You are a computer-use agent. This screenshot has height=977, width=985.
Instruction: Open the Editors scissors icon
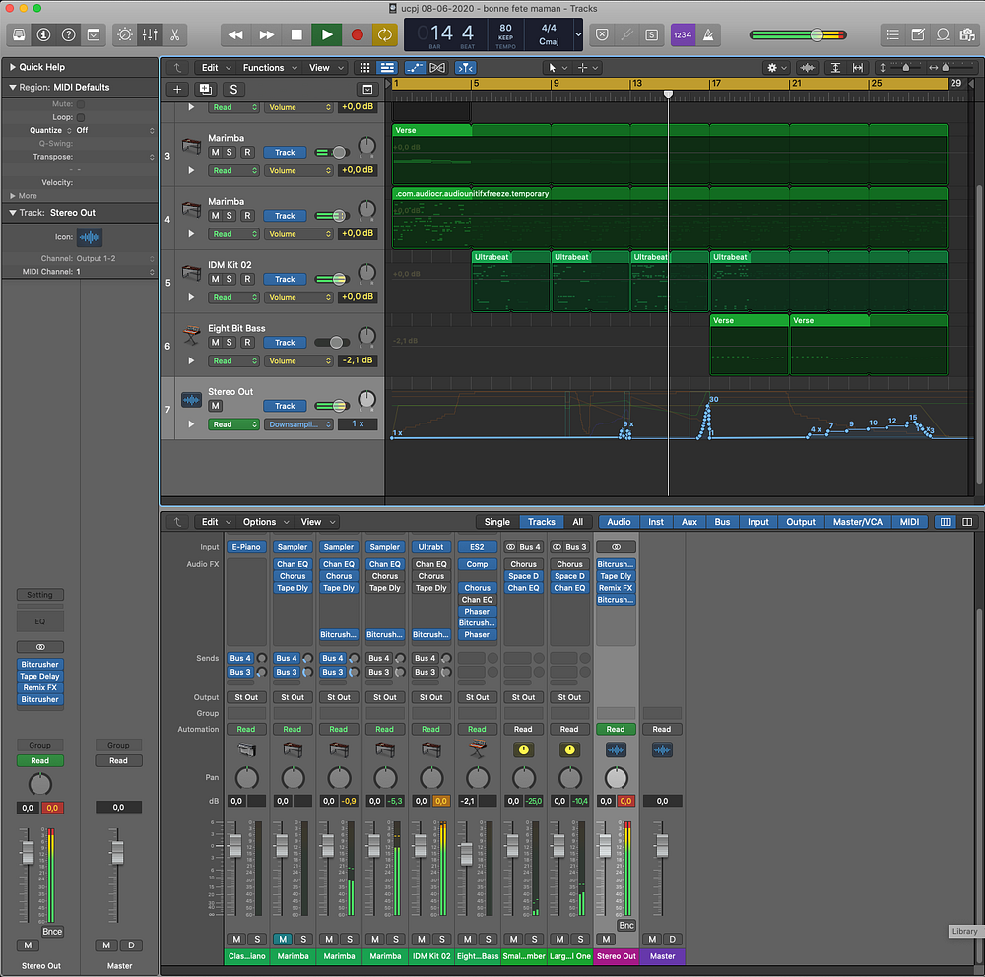pyautogui.click(x=174, y=34)
